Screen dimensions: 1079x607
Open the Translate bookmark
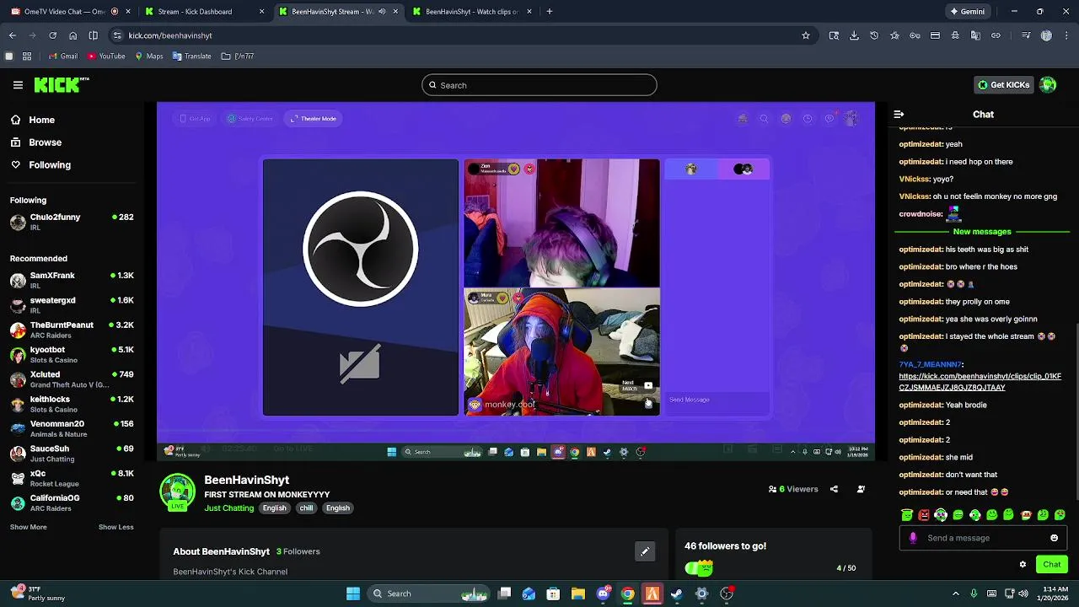pyautogui.click(x=191, y=56)
